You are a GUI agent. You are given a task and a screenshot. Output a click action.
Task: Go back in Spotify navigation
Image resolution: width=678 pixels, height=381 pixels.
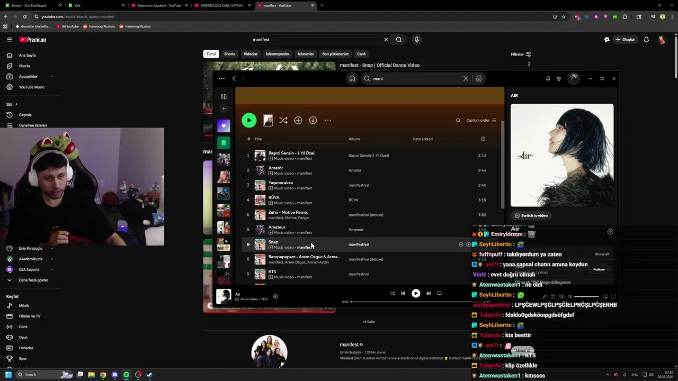pyautogui.click(x=234, y=78)
